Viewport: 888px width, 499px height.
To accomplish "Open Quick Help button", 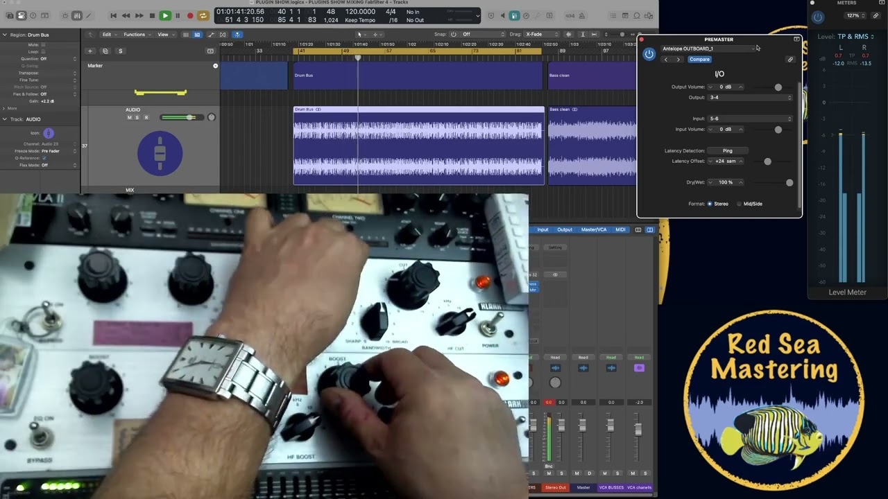I will click(33, 15).
